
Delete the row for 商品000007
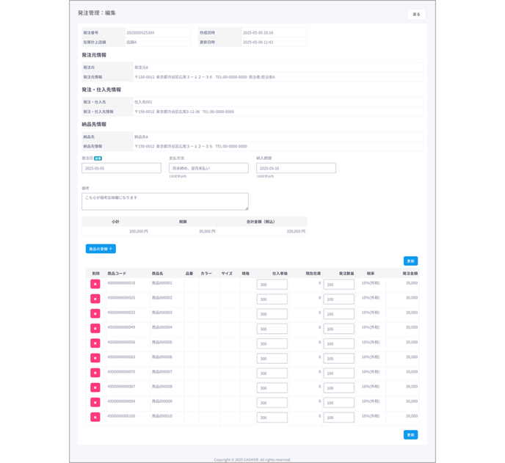[x=95, y=373]
